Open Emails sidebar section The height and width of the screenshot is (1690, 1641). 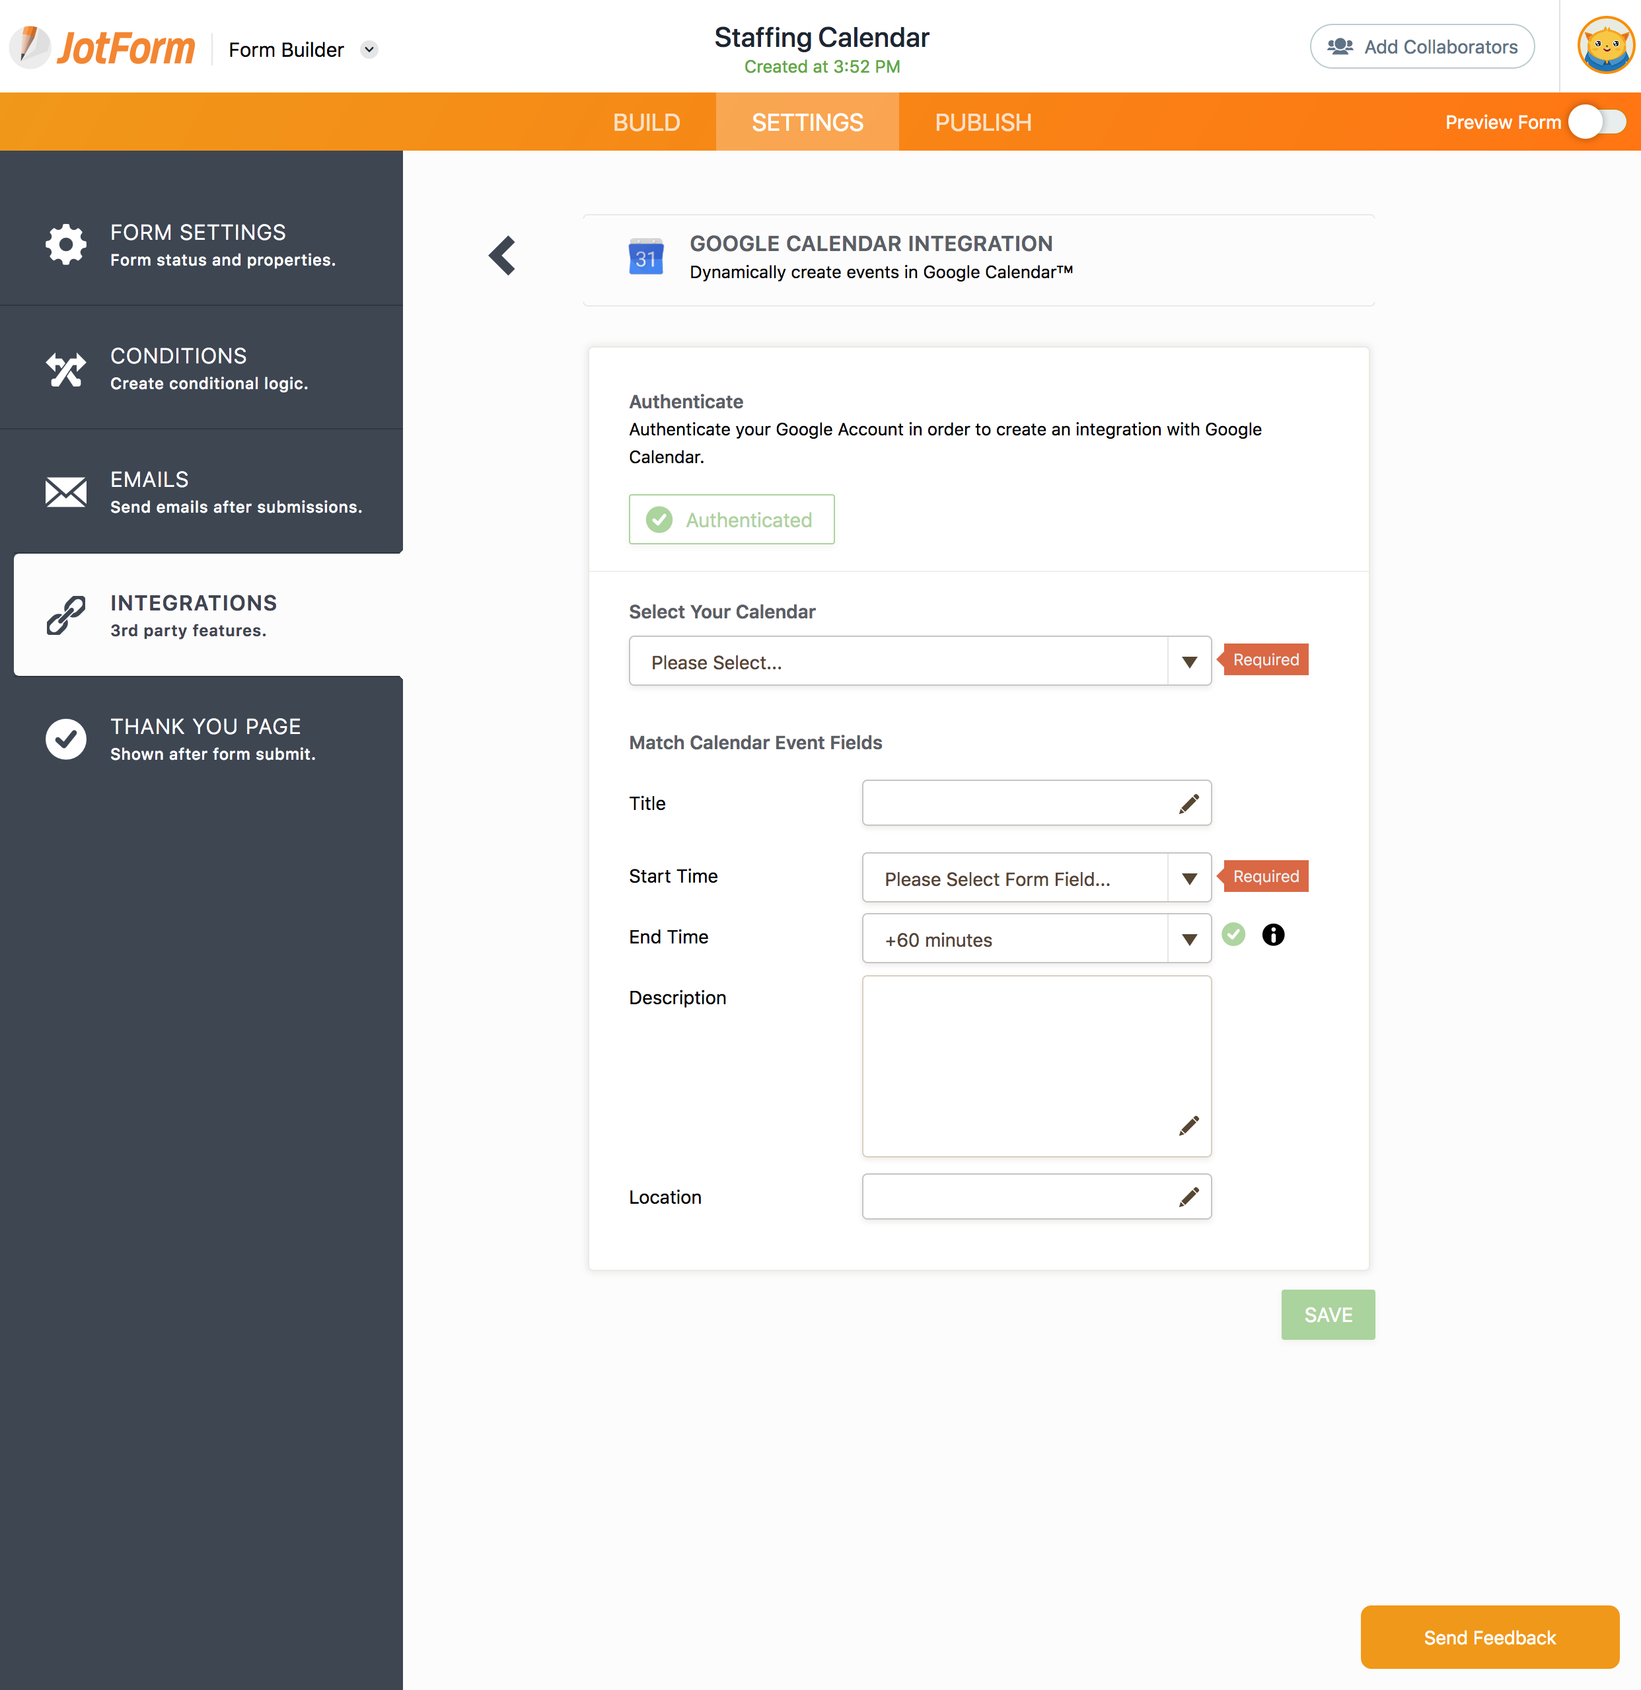(201, 492)
